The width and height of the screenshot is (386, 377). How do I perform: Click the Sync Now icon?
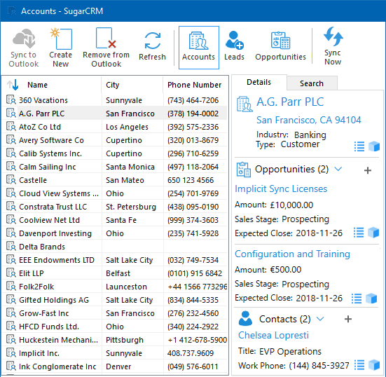333,36
